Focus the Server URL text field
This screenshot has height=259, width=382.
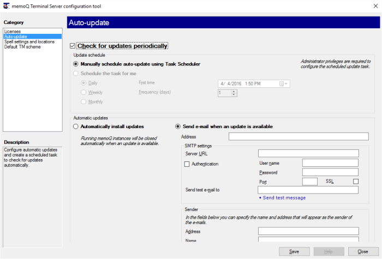pyautogui.click(x=308, y=154)
